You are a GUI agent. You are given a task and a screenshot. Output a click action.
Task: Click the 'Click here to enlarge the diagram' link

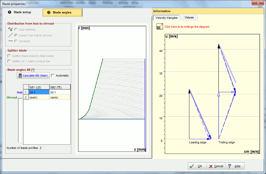click(187, 27)
